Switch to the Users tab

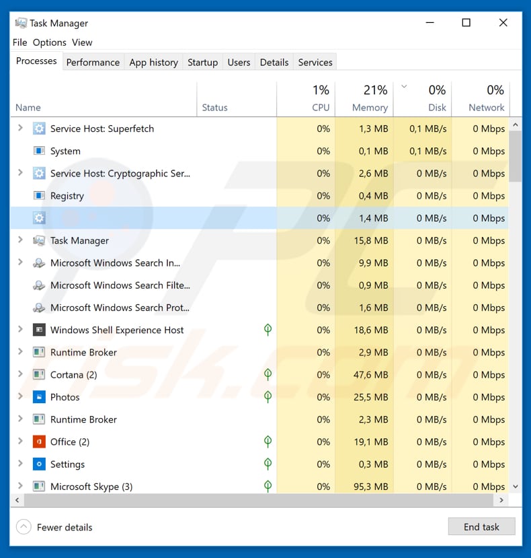[239, 63]
